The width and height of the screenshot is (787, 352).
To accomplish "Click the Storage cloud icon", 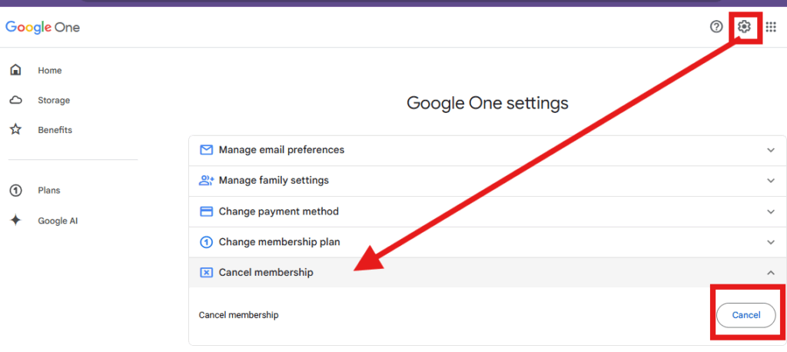I will (16, 100).
